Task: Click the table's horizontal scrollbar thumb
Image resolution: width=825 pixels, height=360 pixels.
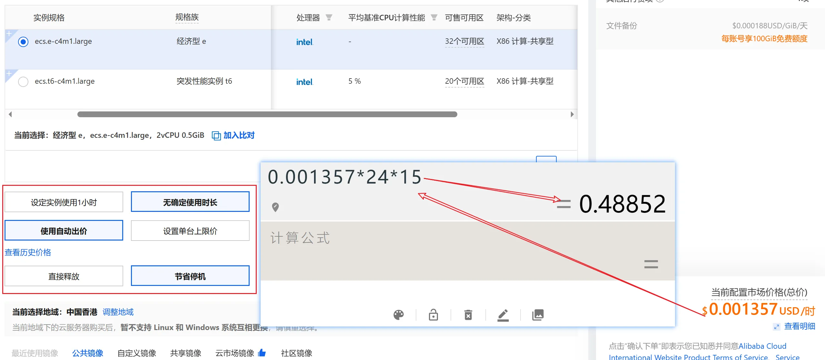Action: [x=267, y=114]
